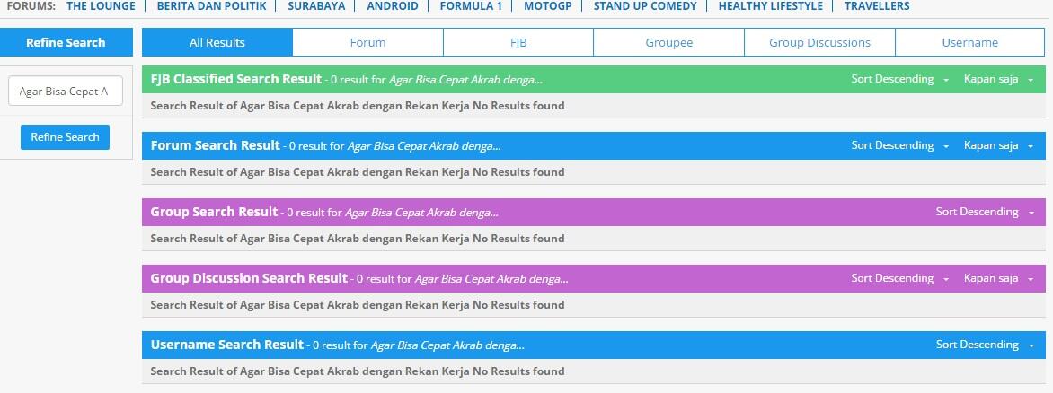
Task: Switch to the Forum tab
Action: pos(368,42)
